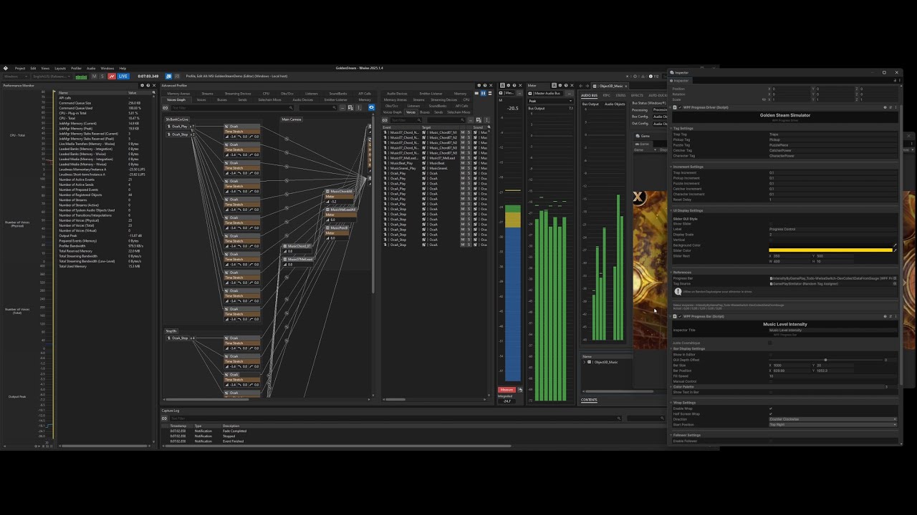
Task: Open the Project menu
Action: pyautogui.click(x=20, y=68)
